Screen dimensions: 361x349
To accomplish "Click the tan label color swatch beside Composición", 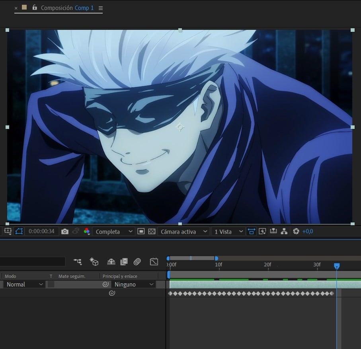I will (x=24, y=8).
